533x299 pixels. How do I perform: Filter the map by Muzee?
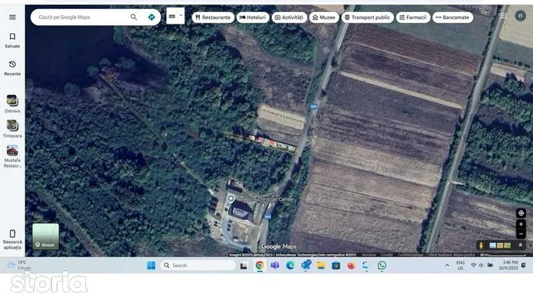pos(324,17)
